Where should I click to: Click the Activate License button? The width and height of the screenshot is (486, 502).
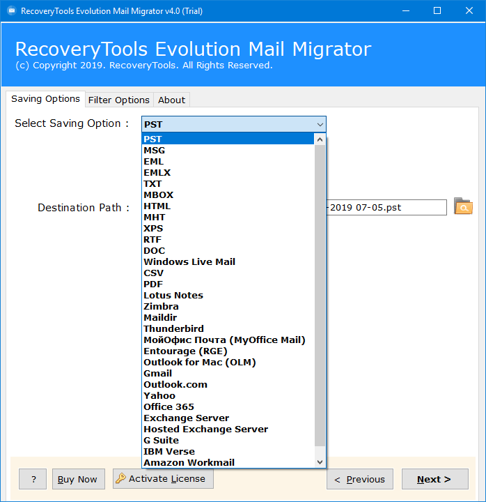coord(163,478)
